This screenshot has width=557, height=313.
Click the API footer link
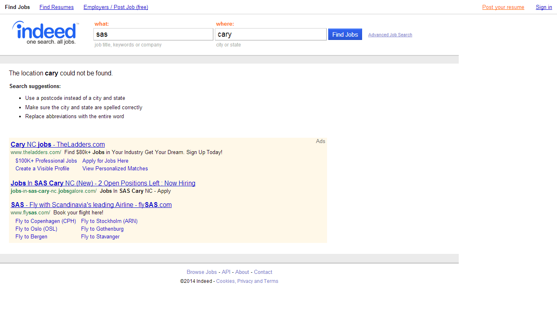pos(226,272)
